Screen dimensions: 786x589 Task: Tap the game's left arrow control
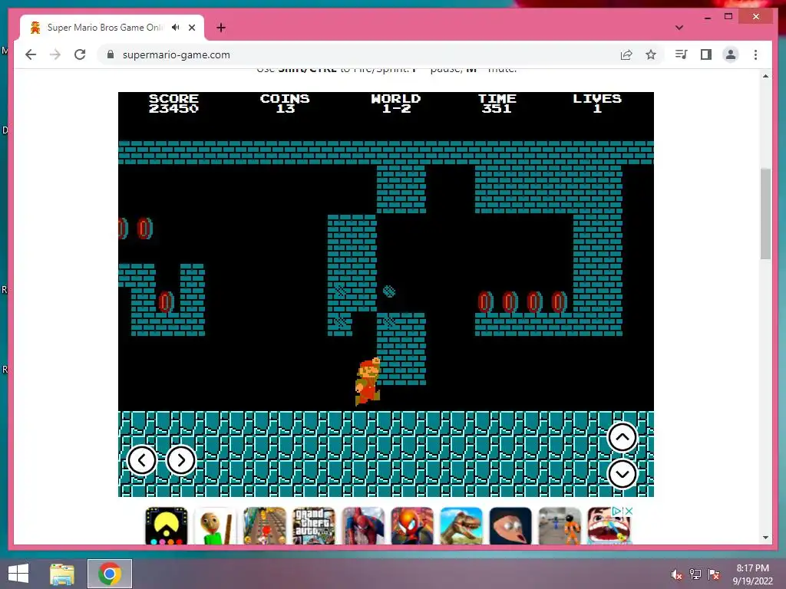[x=142, y=460]
